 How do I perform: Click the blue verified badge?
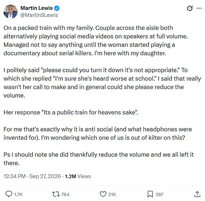tap(57, 8)
